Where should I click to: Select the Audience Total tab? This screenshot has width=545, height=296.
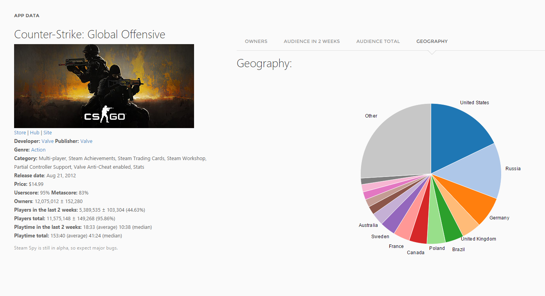point(378,41)
